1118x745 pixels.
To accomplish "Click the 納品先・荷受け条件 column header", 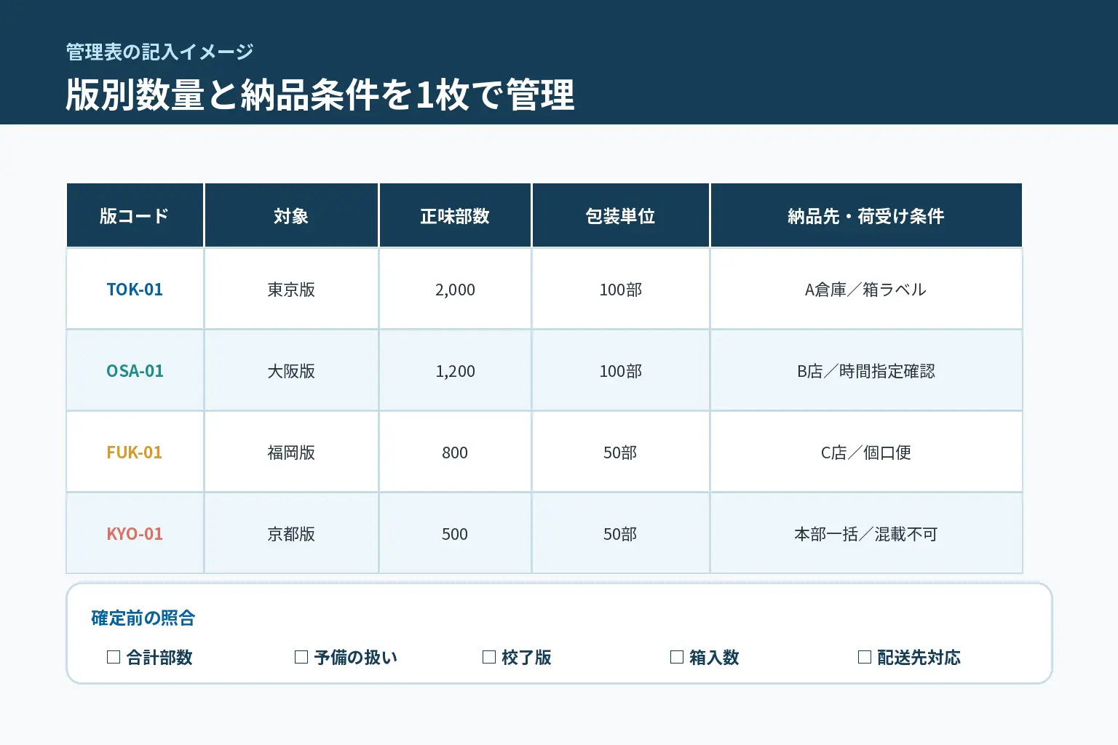I will [866, 216].
